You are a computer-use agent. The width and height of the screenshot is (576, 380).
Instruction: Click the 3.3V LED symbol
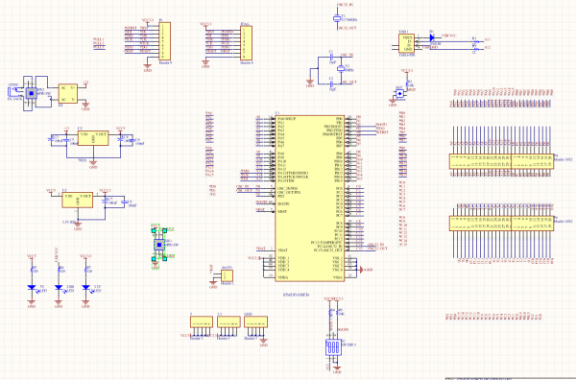click(85, 288)
